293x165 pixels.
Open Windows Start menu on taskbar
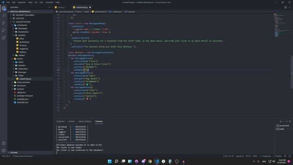(x=110, y=161)
